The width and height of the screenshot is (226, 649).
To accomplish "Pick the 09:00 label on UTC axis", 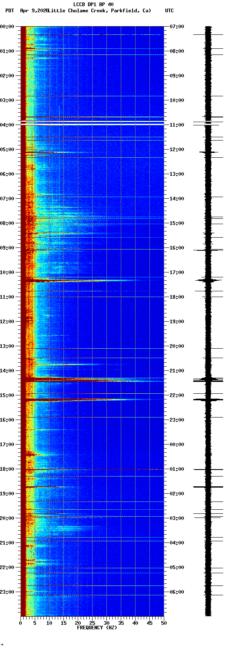I will [177, 76].
